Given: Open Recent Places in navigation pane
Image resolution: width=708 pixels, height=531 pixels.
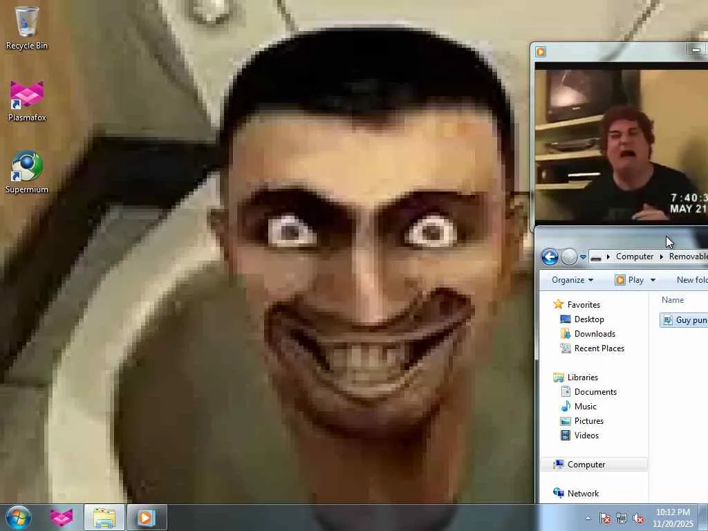Looking at the screenshot, I should (599, 348).
